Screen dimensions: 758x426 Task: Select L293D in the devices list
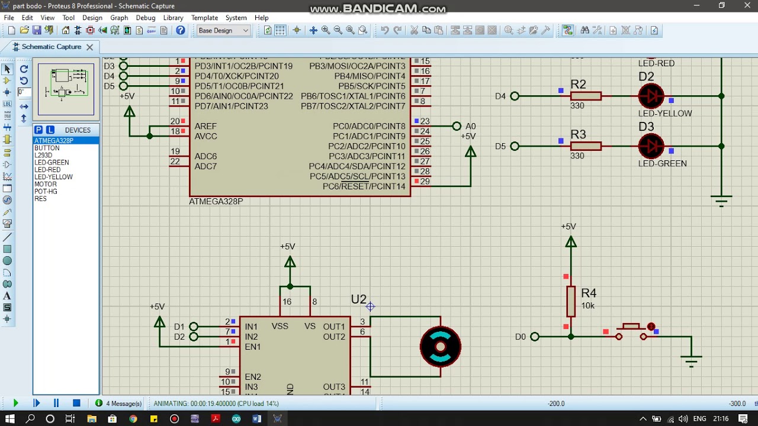43,156
